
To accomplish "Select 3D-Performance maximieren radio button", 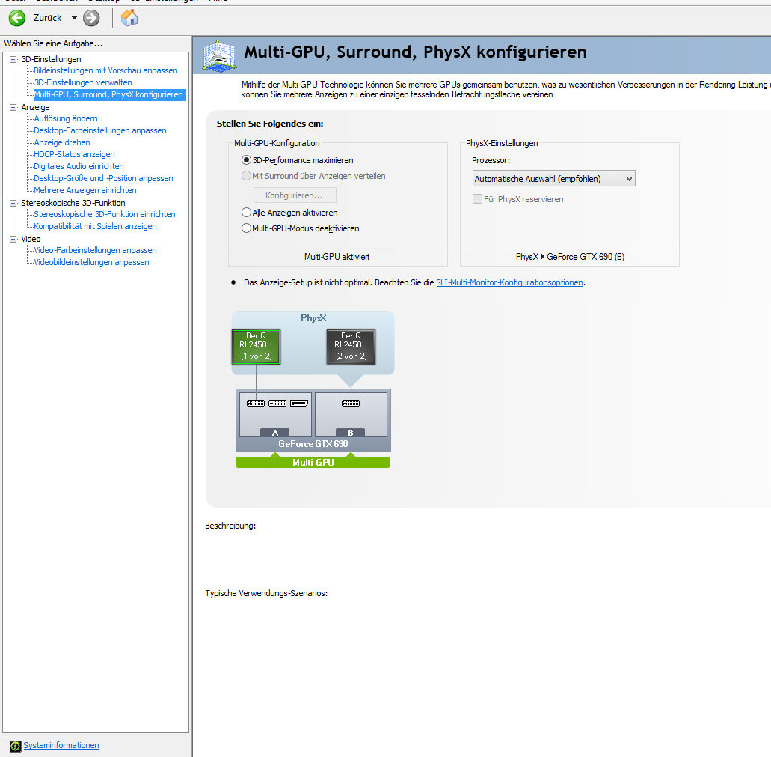I will coord(246,160).
